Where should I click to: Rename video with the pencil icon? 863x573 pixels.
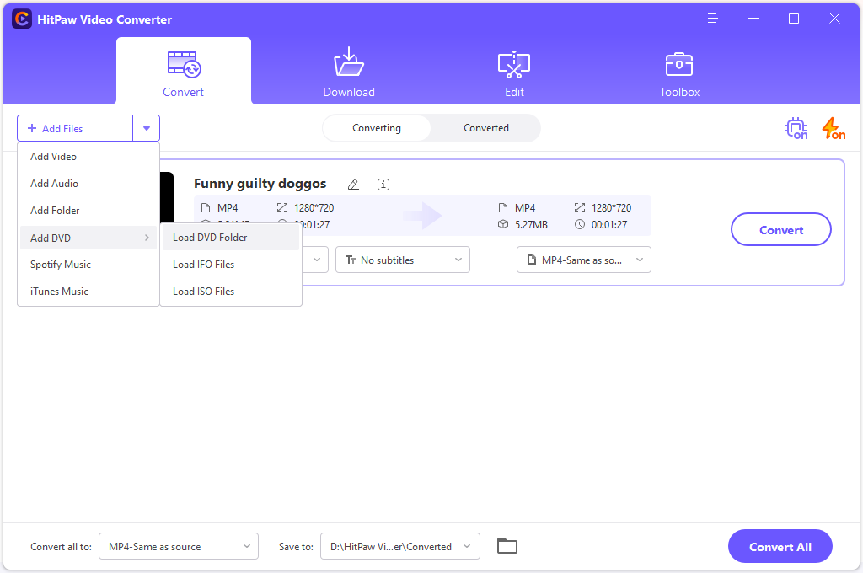[353, 185]
